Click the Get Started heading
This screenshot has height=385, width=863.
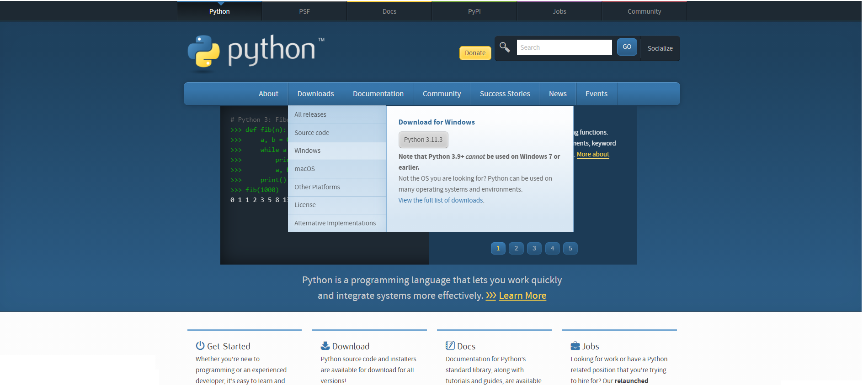[229, 346]
